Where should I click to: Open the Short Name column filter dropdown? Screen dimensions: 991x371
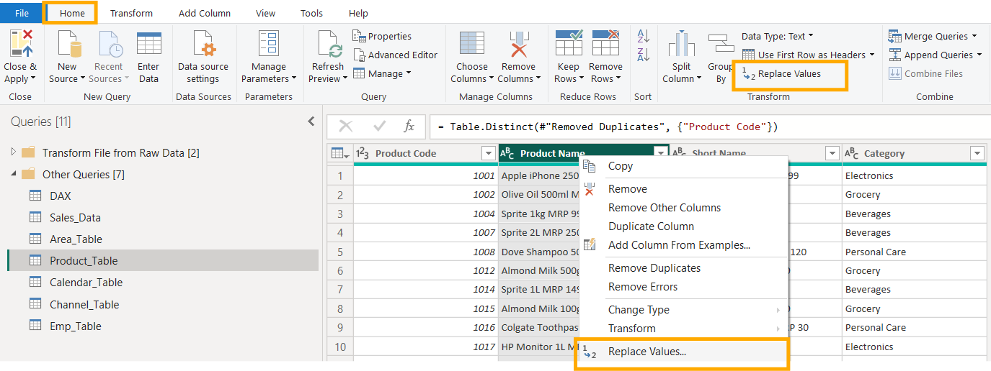click(832, 153)
